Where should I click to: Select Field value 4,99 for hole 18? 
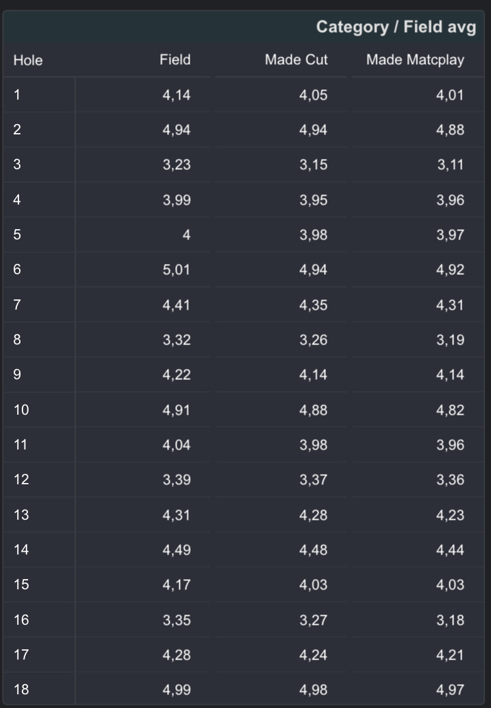(x=177, y=690)
